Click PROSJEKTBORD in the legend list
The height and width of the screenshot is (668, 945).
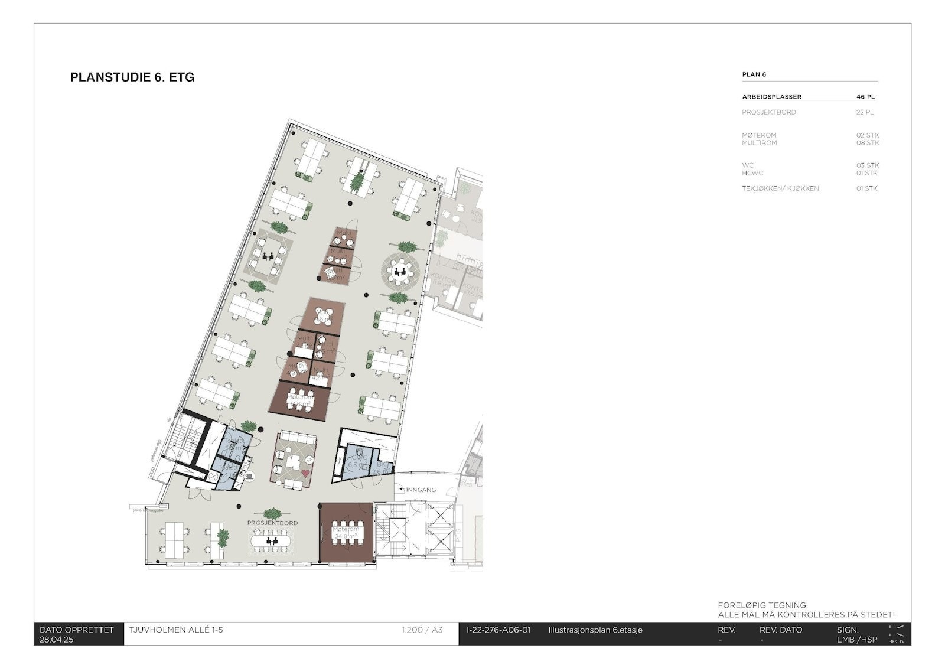coord(769,112)
